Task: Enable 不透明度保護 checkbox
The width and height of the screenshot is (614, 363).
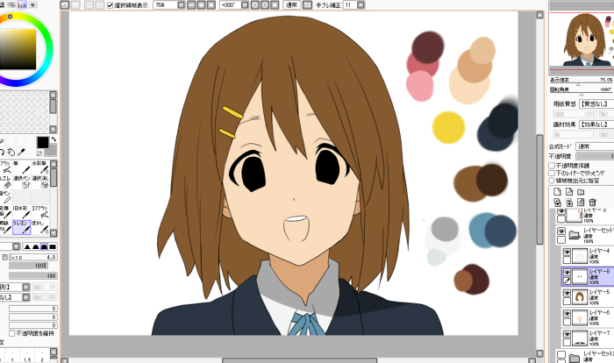Action: (x=552, y=166)
